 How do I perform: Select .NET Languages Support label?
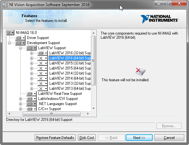point(58,104)
